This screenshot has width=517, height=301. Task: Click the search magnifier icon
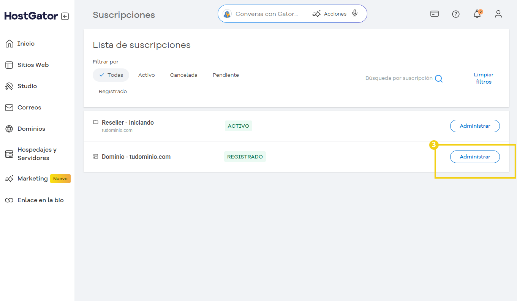(x=439, y=78)
